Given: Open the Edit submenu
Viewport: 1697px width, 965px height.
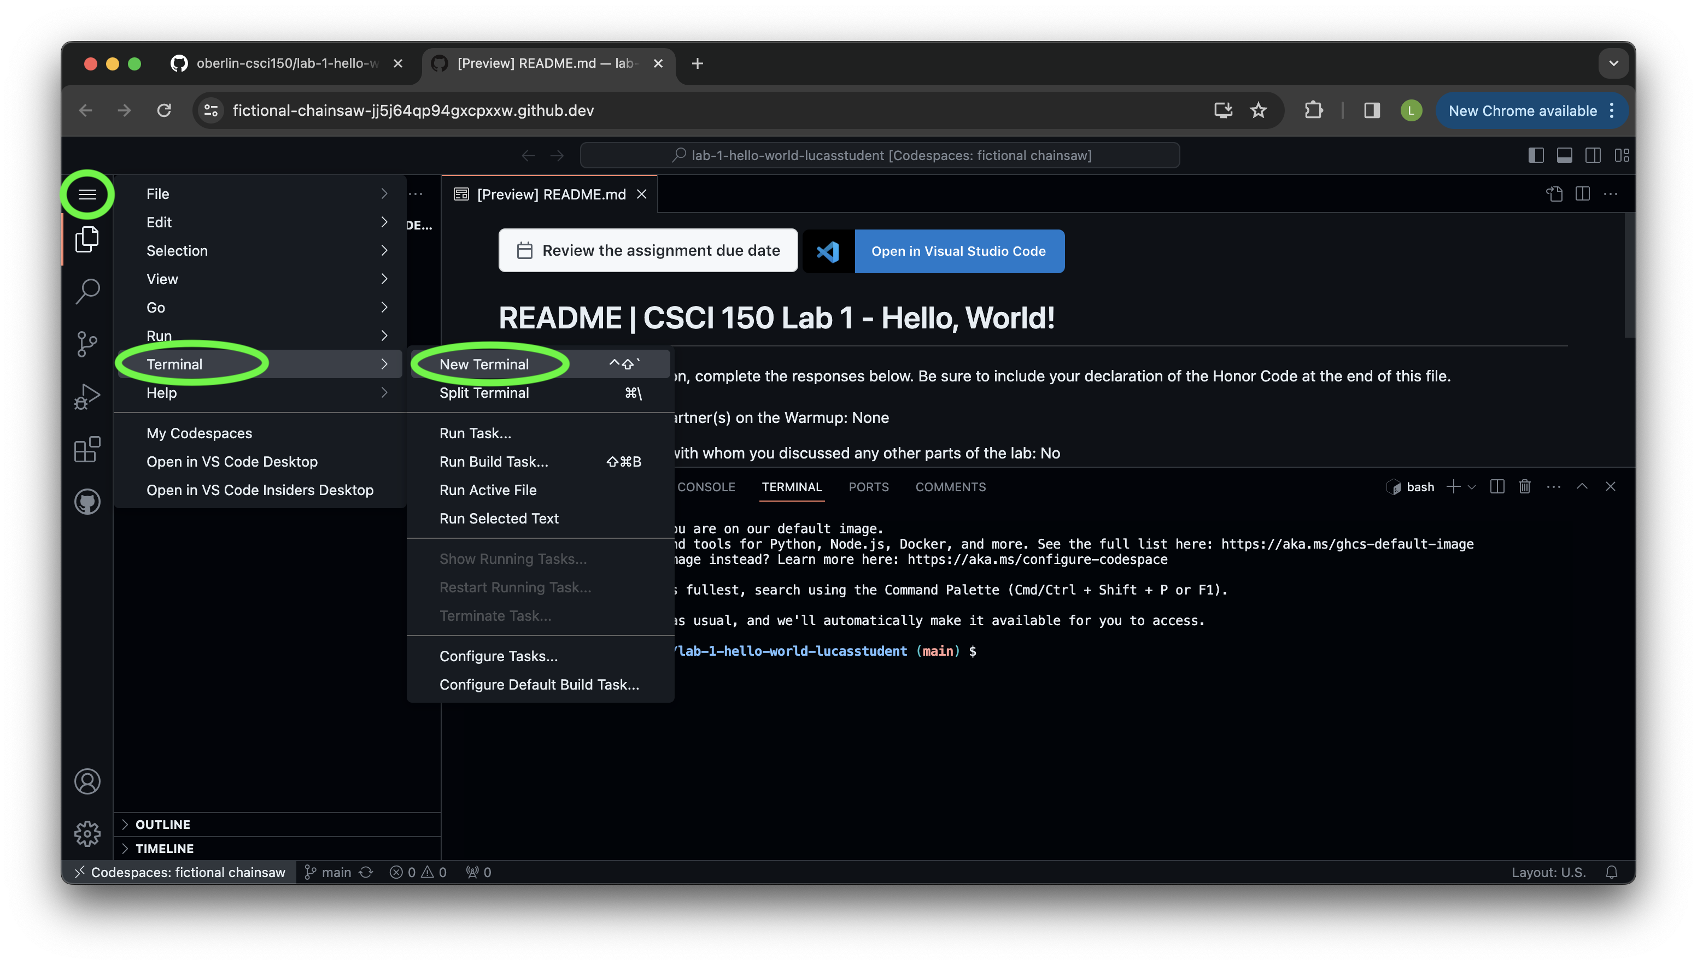Looking at the screenshot, I should 260,222.
